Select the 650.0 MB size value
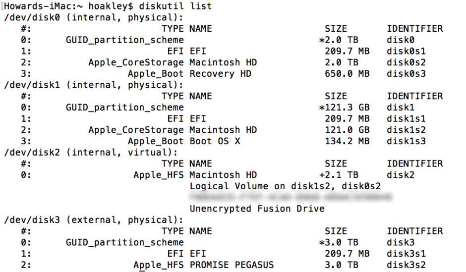This screenshot has width=466, height=272. coord(347,74)
